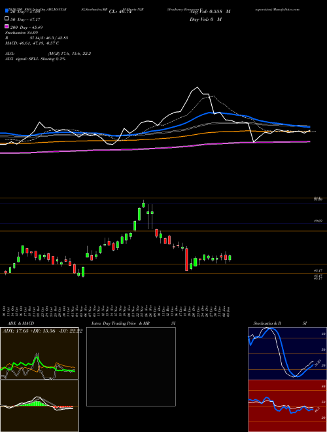Viewport: 327px width, 432px height.
Task: Click the 'Stochastics: 34.09' reading
Action: [19, 33]
